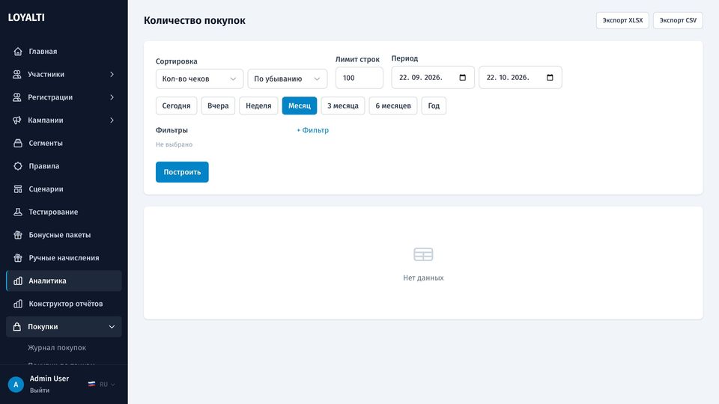Click the Правила icon

point(18,166)
